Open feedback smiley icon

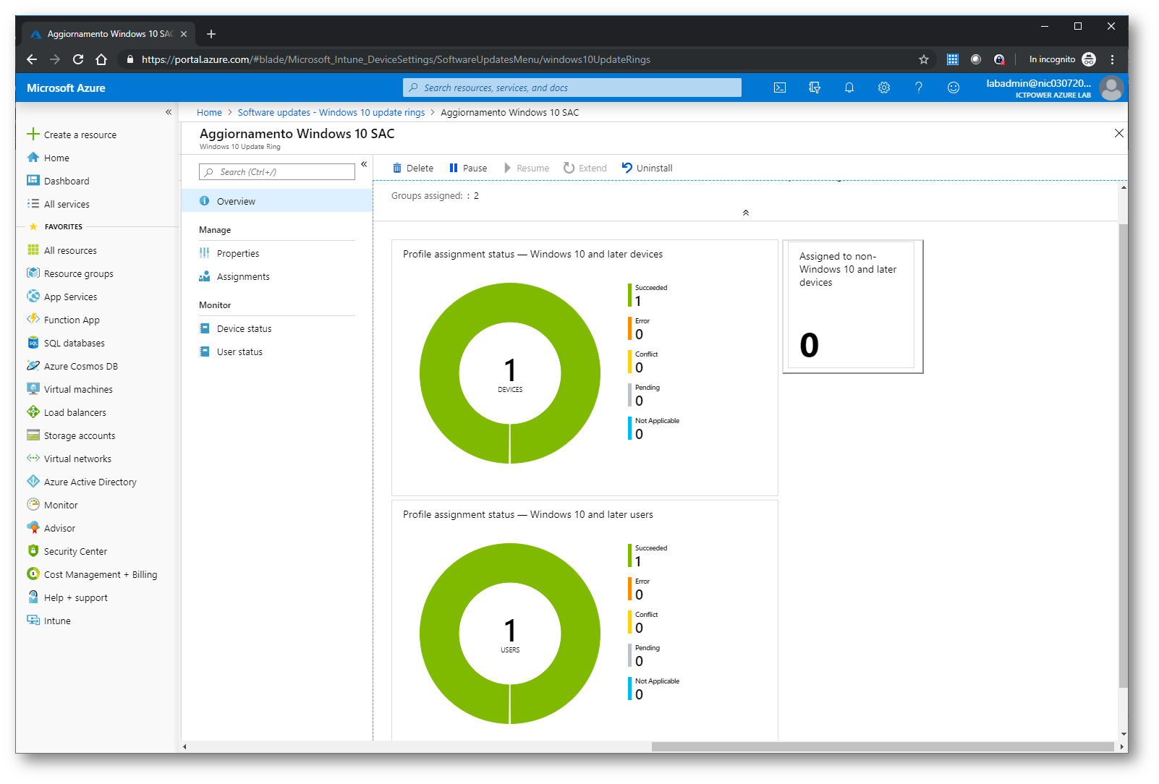click(x=954, y=88)
